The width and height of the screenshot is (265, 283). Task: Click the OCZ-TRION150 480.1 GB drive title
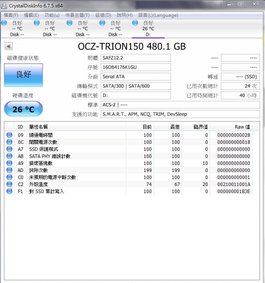pyautogui.click(x=132, y=47)
